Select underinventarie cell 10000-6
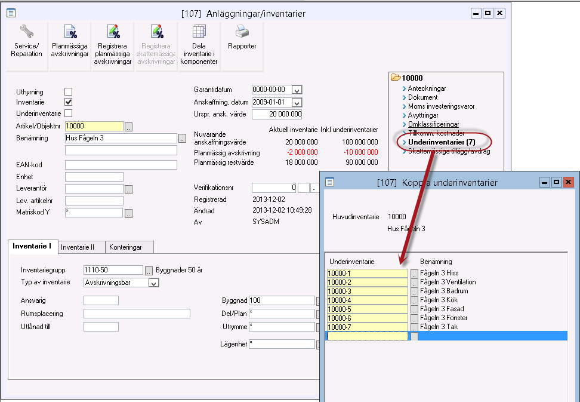Viewport: 580px width, 402px height. coord(368,318)
